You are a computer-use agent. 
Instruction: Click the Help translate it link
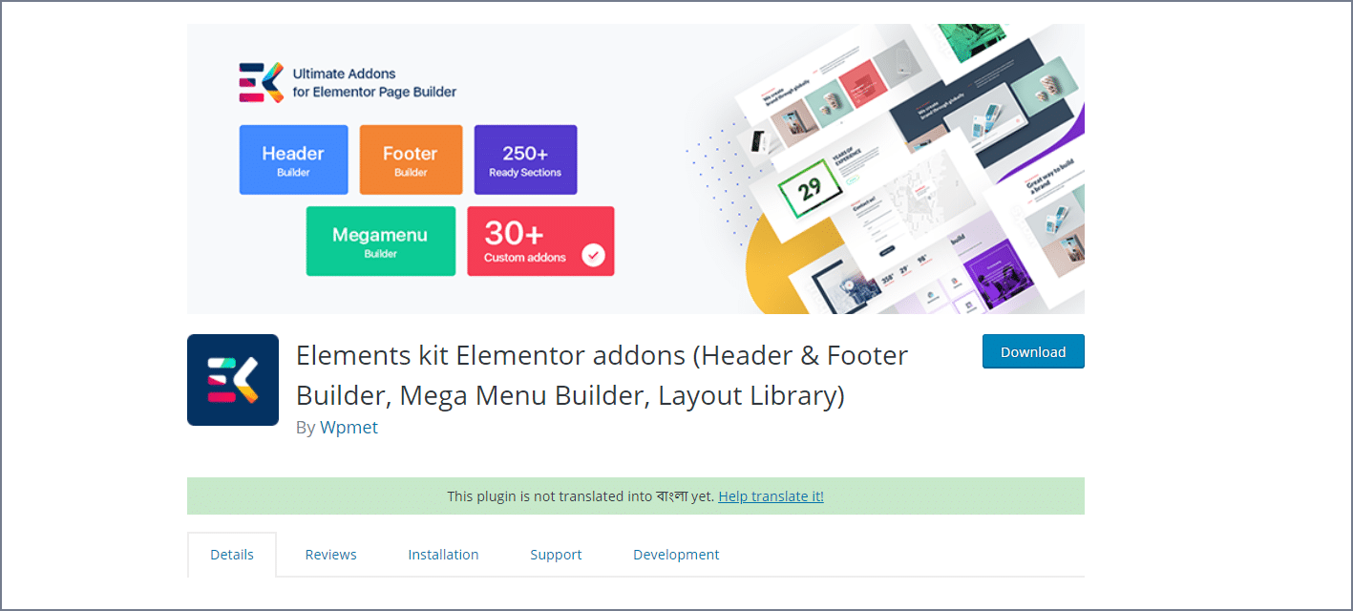tap(771, 495)
